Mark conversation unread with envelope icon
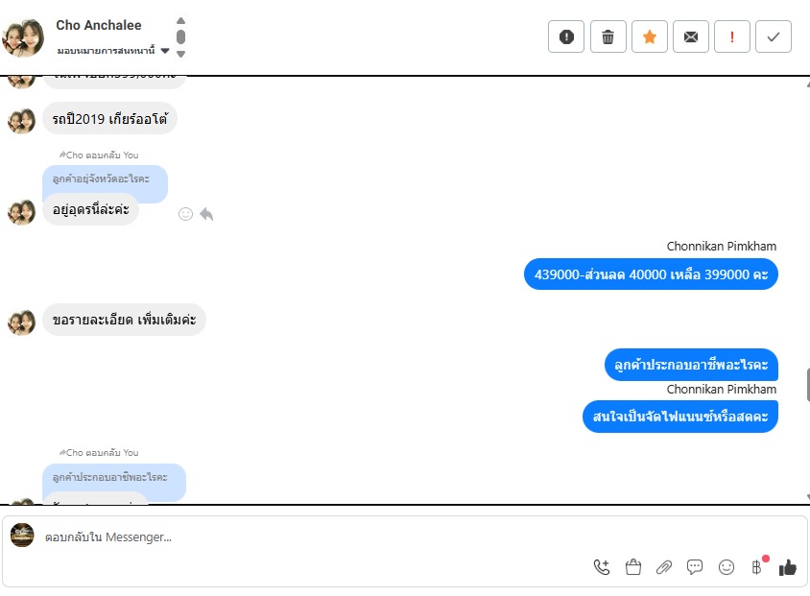Viewport: 810px width, 596px height. [x=691, y=36]
